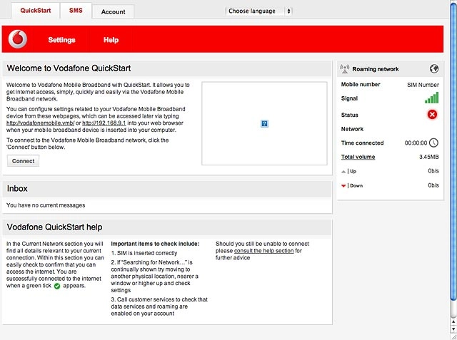Click the scrollbar up arrow
This screenshot has height=340, width=457.
click(x=453, y=321)
